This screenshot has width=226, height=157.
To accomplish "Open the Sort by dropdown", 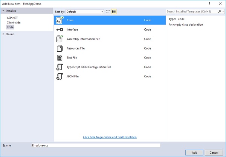I will pos(84,12).
